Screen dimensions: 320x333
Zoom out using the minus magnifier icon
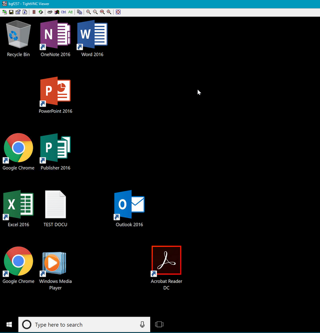95,12
